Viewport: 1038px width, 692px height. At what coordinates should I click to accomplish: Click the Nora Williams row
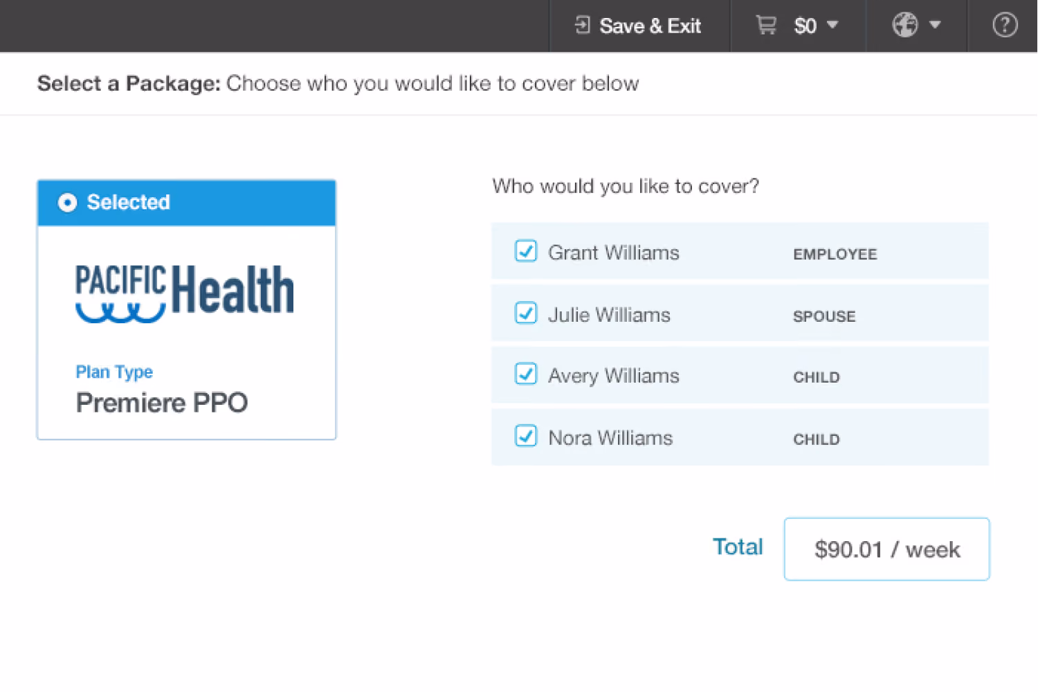[x=740, y=437]
